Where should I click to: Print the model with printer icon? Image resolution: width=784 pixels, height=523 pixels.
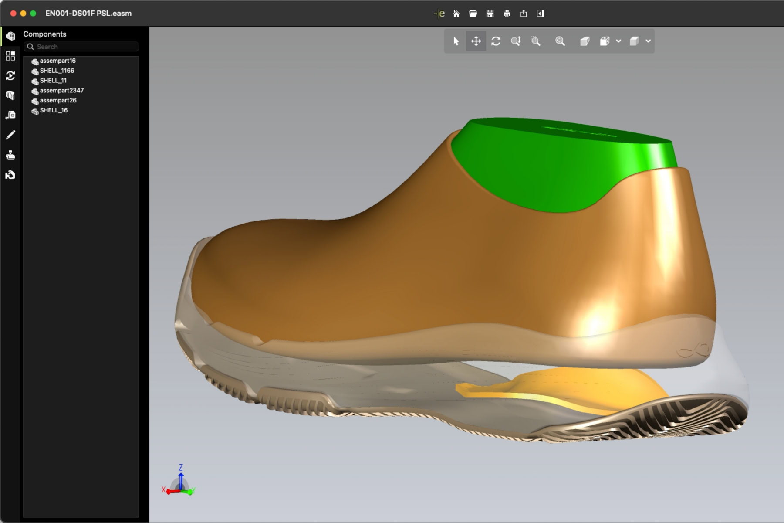[507, 14]
